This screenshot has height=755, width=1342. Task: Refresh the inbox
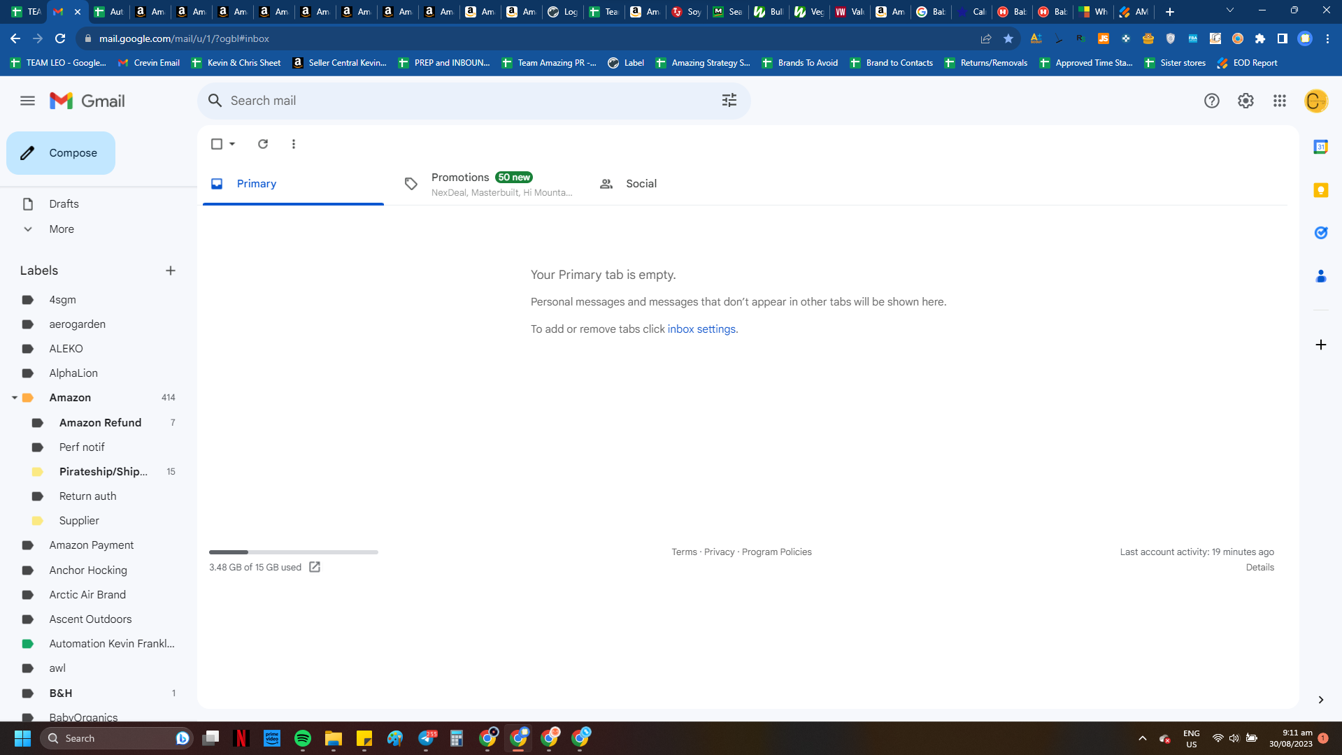click(x=263, y=144)
